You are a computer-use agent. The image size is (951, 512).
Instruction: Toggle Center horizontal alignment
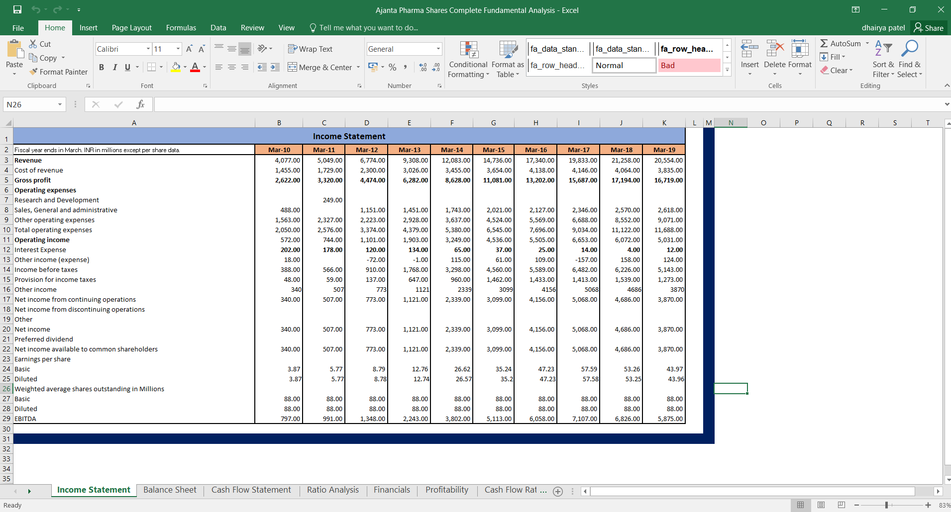[x=232, y=67]
